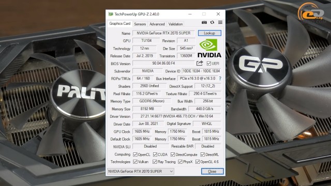Screen dimensions: 331x186
Task: Click Pixel Fillrate field 116.2 GPixel/s
Action: [147, 94]
